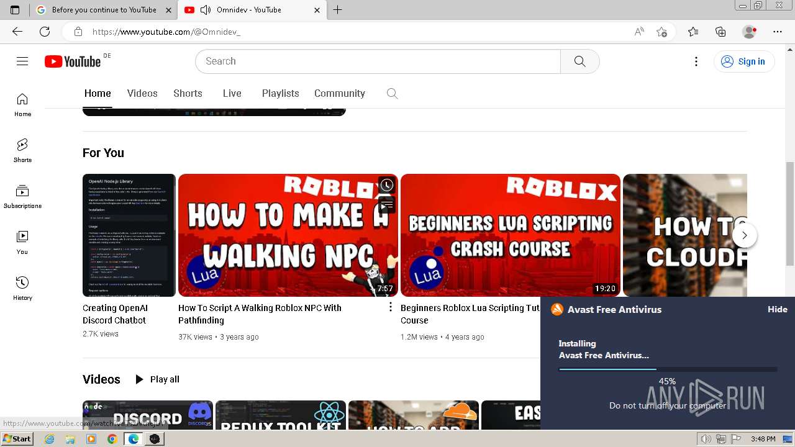Click the magnifier search button
The image size is (795, 447).
(x=579, y=61)
